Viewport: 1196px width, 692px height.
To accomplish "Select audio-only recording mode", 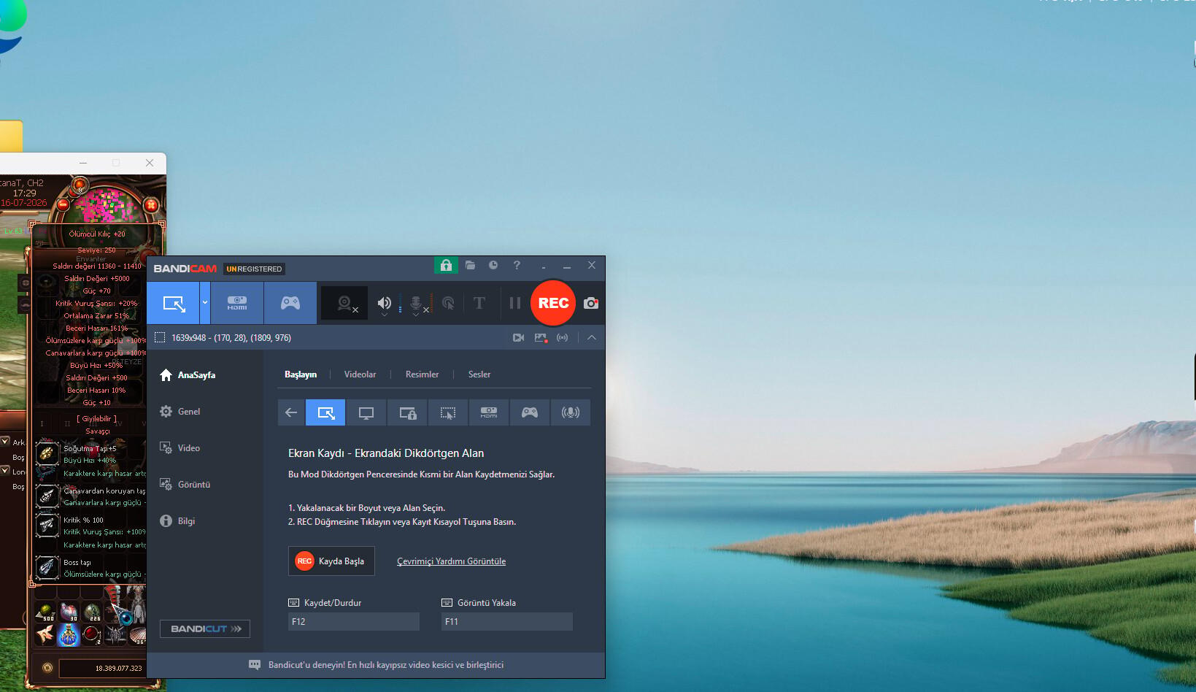I will pos(571,412).
